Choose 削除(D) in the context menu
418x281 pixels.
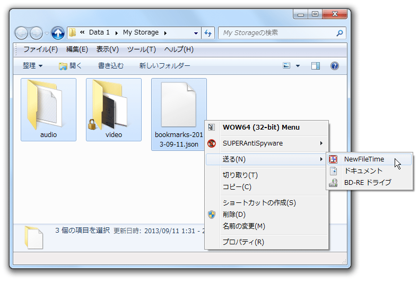pos(267,215)
